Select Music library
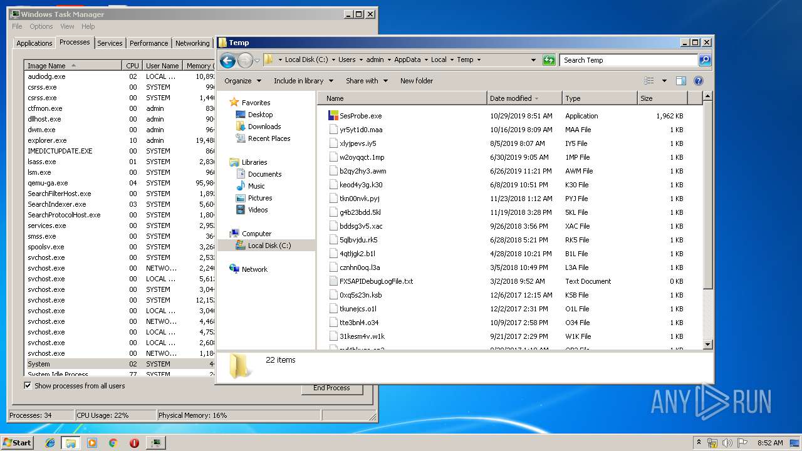802x451 pixels. [x=256, y=186]
